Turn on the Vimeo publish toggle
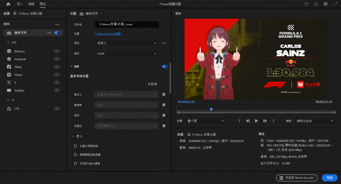341x184 pixels. (x=57, y=75)
